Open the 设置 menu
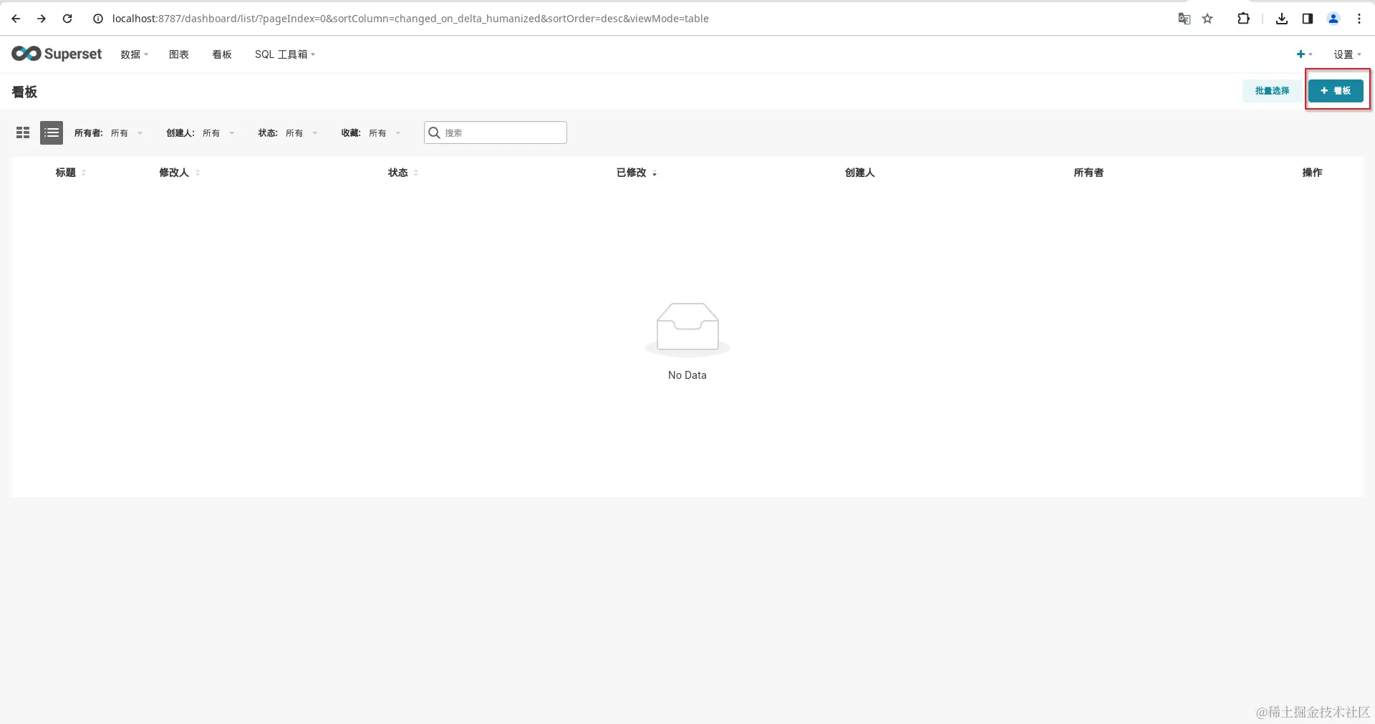1375x724 pixels. point(1347,54)
